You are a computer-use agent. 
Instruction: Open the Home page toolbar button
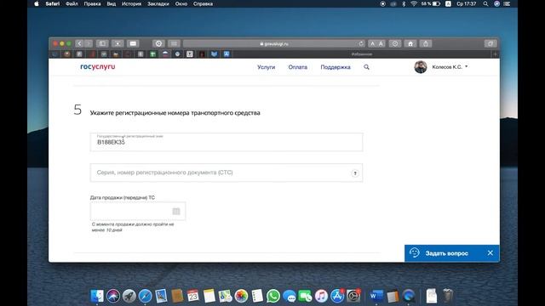tap(410, 43)
